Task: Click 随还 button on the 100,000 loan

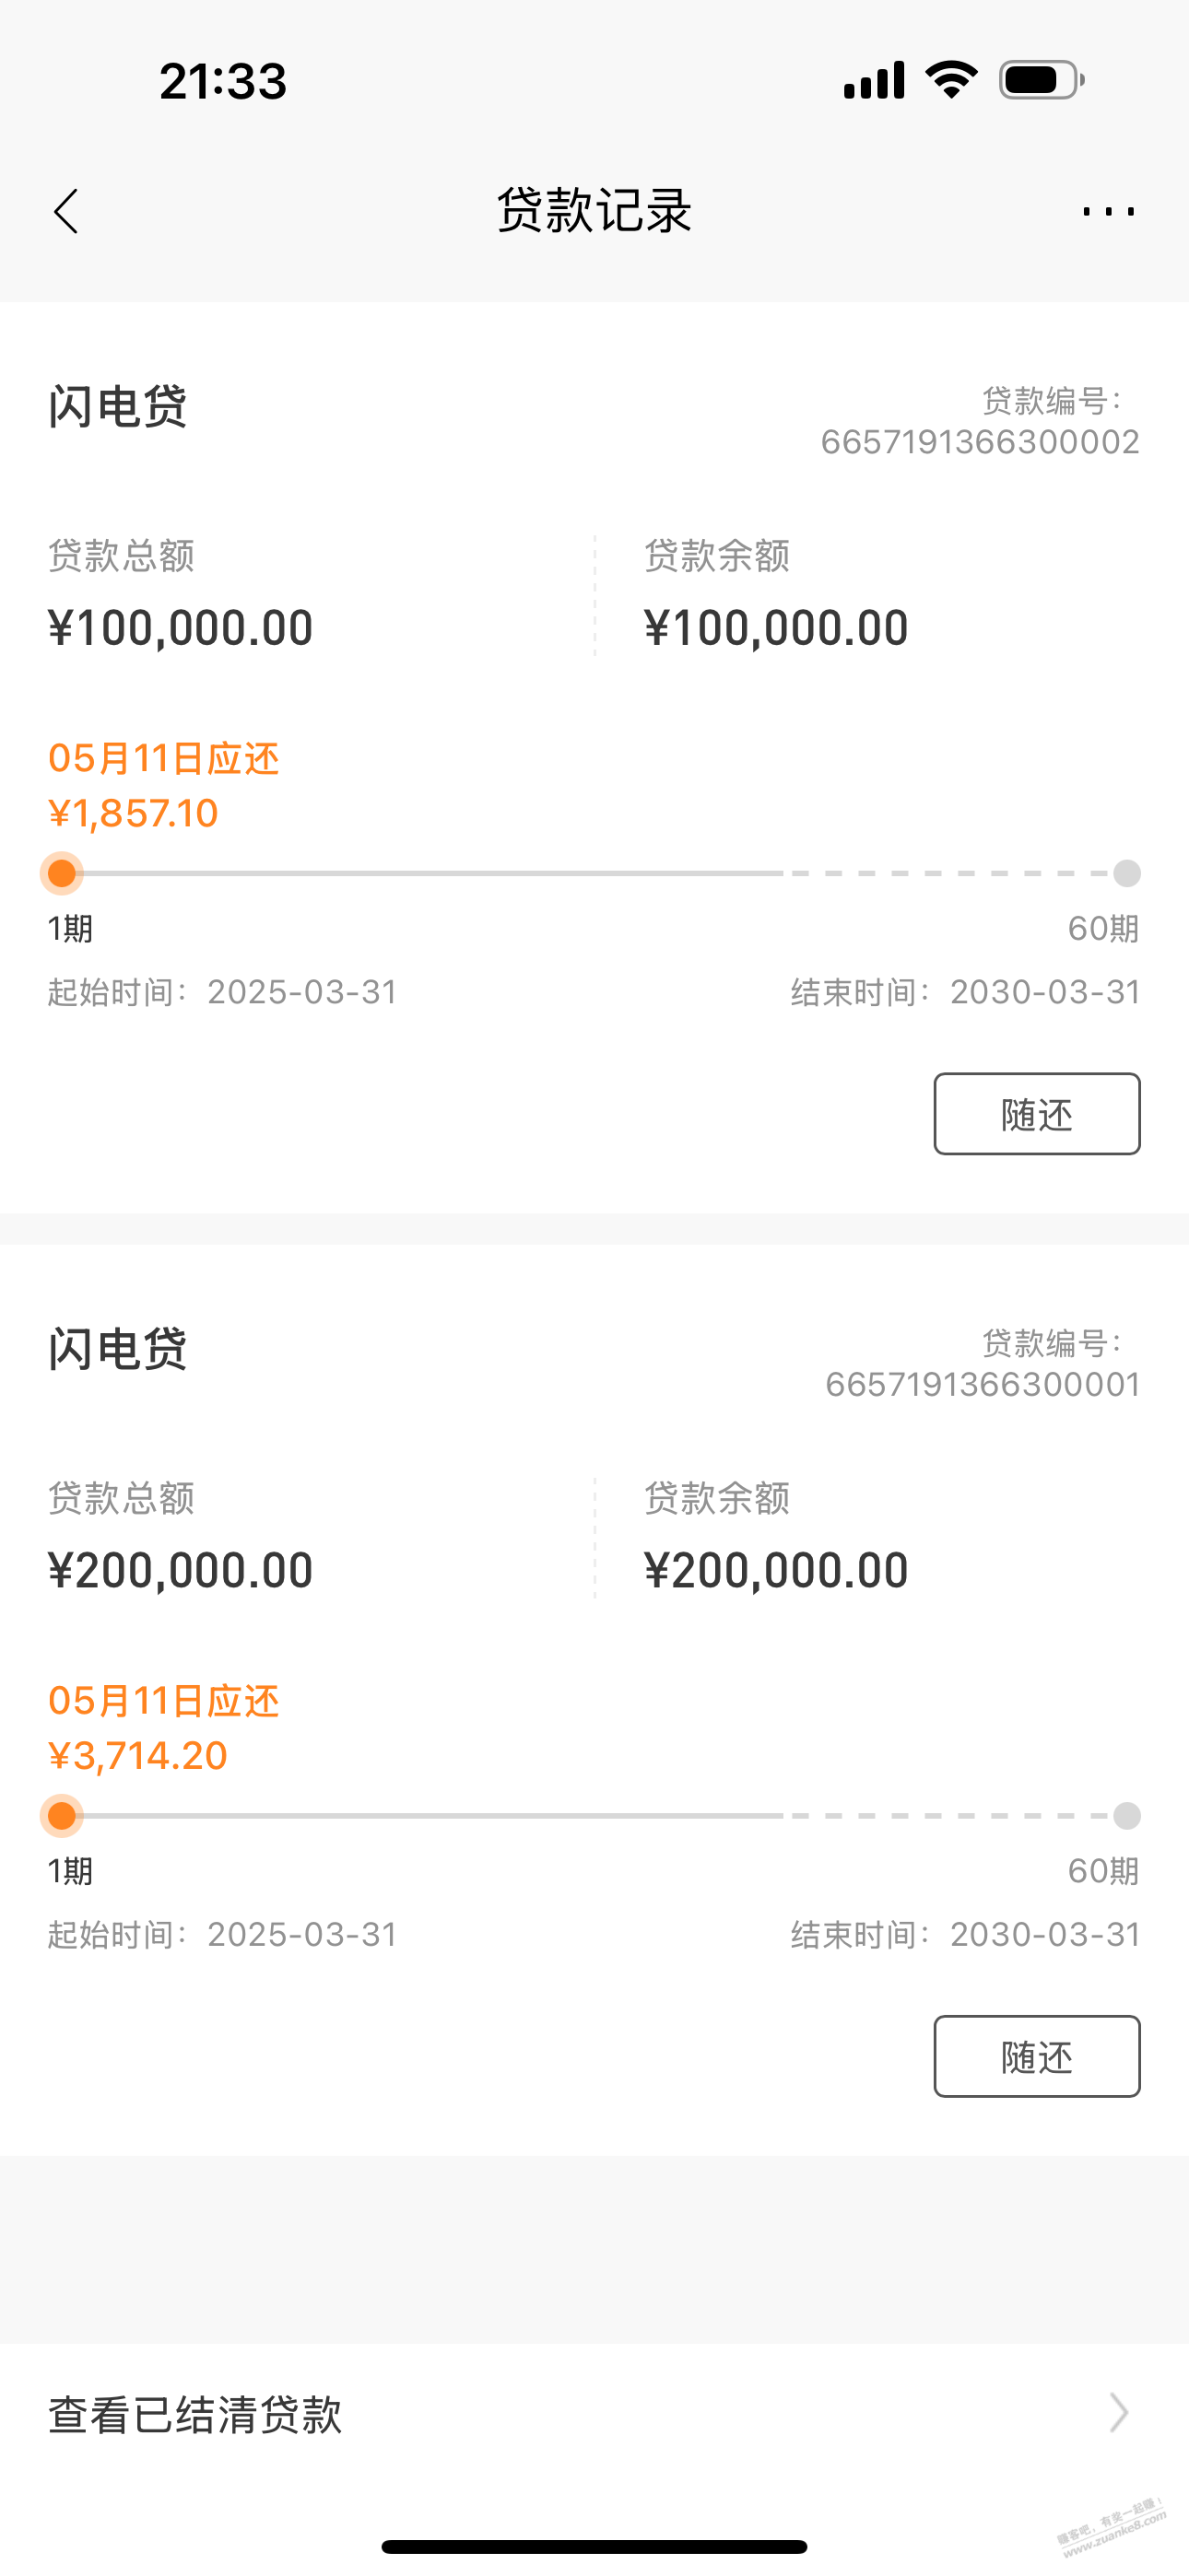Action: coord(1037,1114)
